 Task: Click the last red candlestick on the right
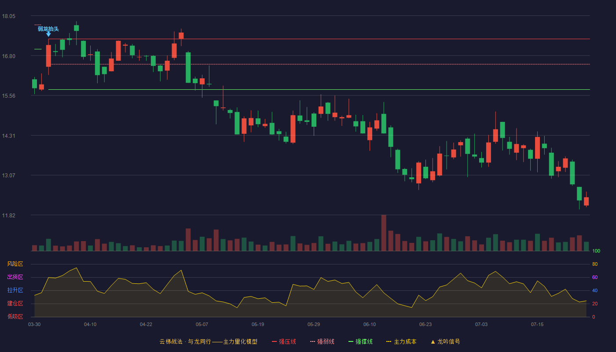click(x=586, y=201)
